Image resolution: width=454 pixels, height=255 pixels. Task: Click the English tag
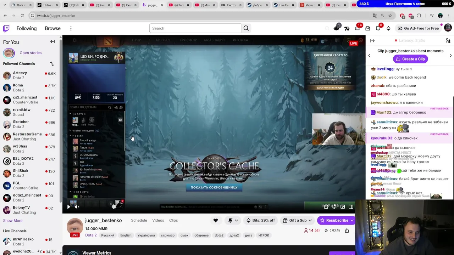(126, 235)
